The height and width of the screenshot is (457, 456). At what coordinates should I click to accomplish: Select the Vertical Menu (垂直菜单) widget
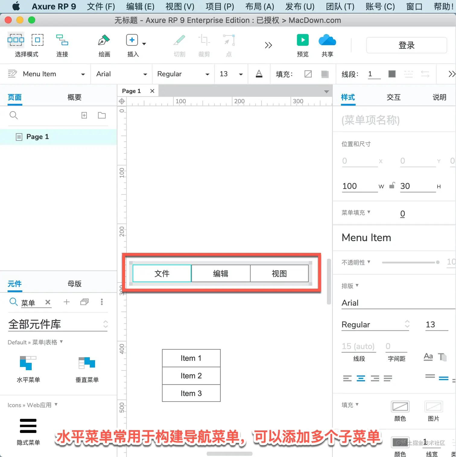(87, 369)
